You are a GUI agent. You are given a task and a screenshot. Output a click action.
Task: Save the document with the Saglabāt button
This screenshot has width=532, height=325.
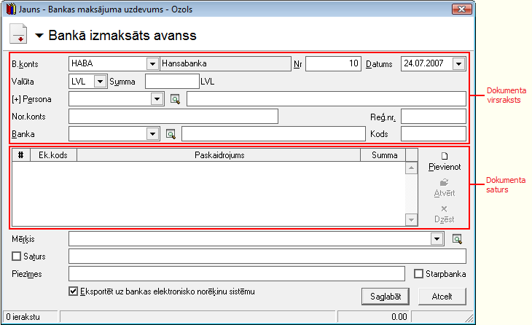click(386, 297)
